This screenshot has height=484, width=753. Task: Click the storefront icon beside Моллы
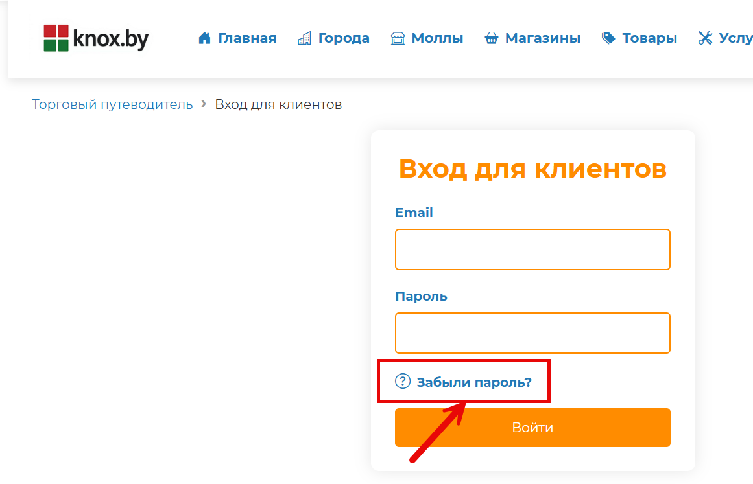[398, 38]
